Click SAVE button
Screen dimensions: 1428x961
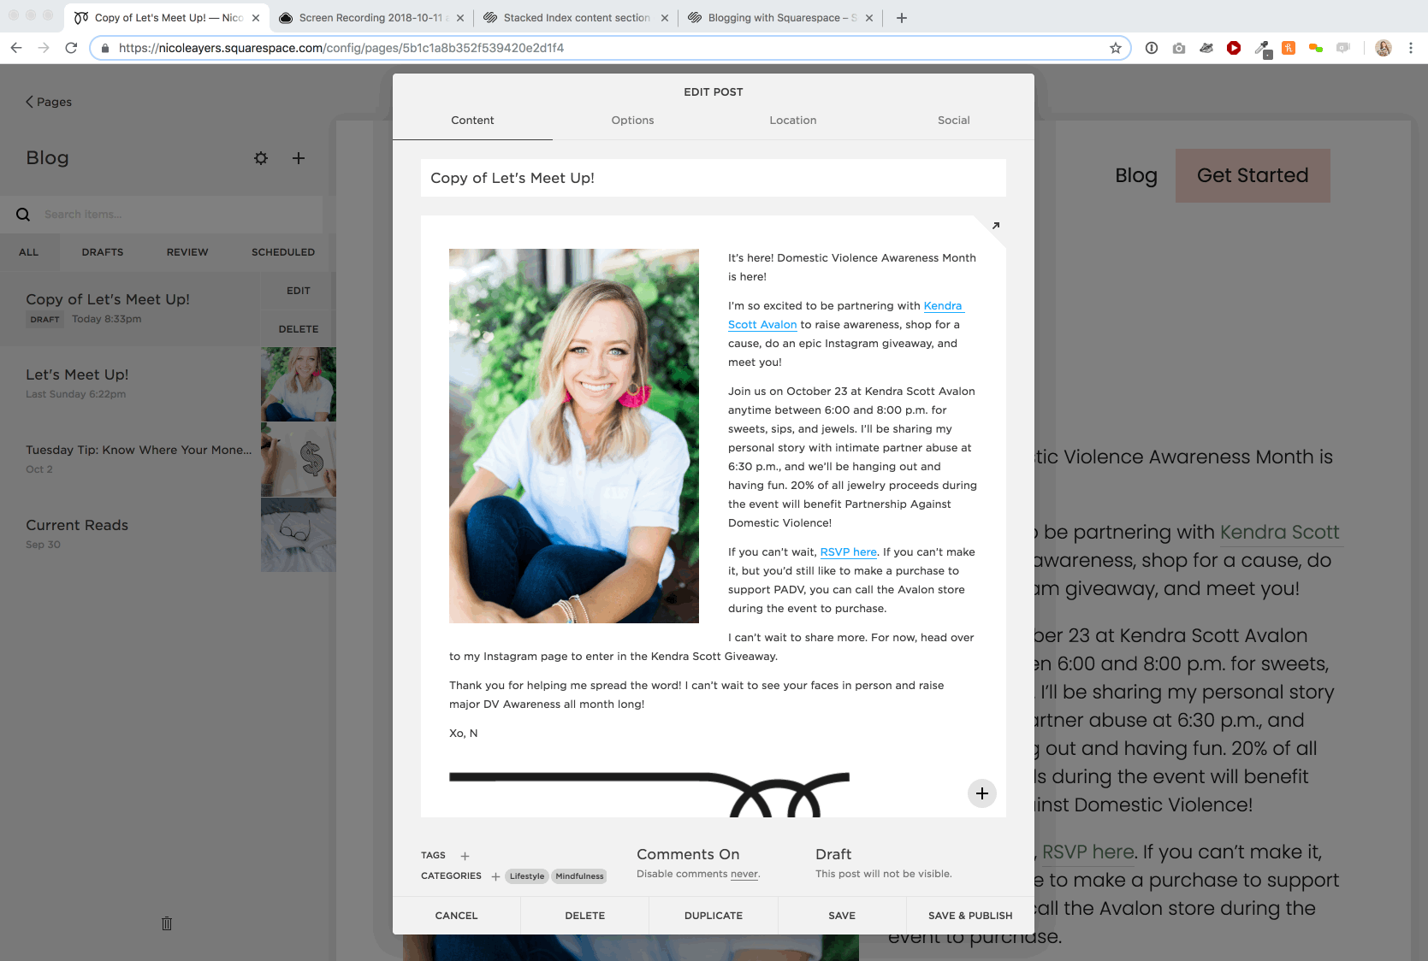(842, 916)
